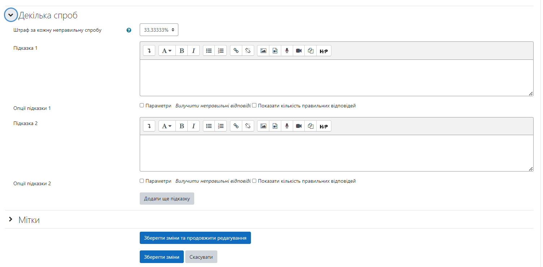Collapse the Декілька спроб section
This screenshot has width=543, height=267.
pos(11,15)
